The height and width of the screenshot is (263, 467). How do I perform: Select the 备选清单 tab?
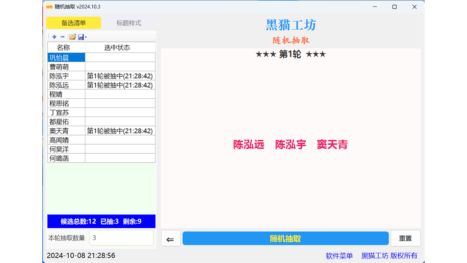coord(73,23)
